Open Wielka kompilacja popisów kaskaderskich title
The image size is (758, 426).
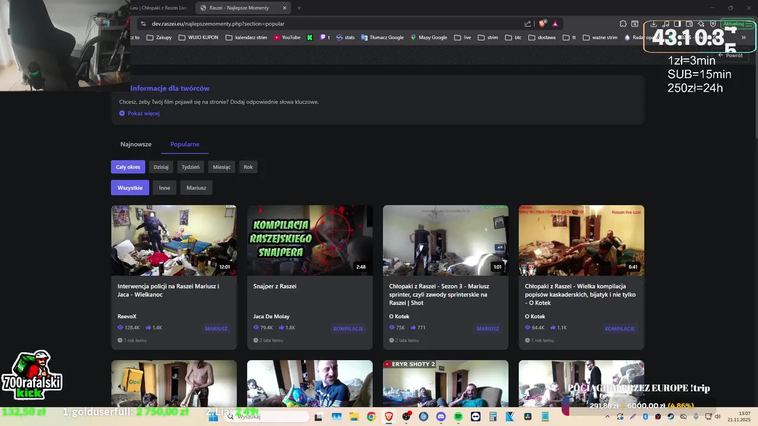pyautogui.click(x=580, y=295)
